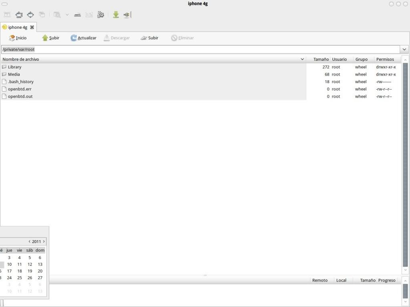Toggle the sort arrow on Nombre de archivo
This screenshot has height=307, width=410.
pos(302,59)
